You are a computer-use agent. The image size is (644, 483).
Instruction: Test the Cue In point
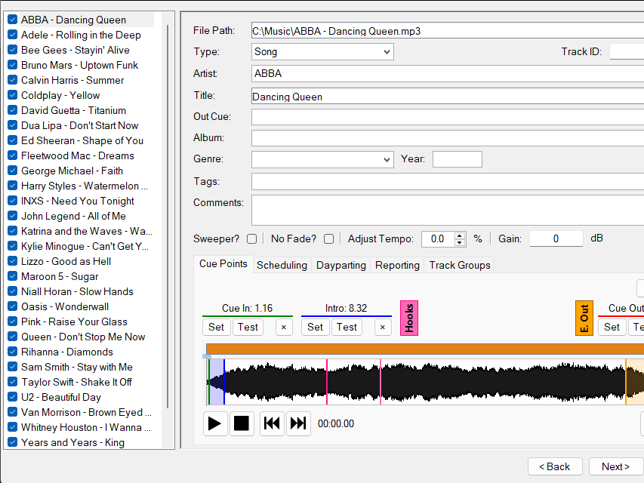[248, 328]
